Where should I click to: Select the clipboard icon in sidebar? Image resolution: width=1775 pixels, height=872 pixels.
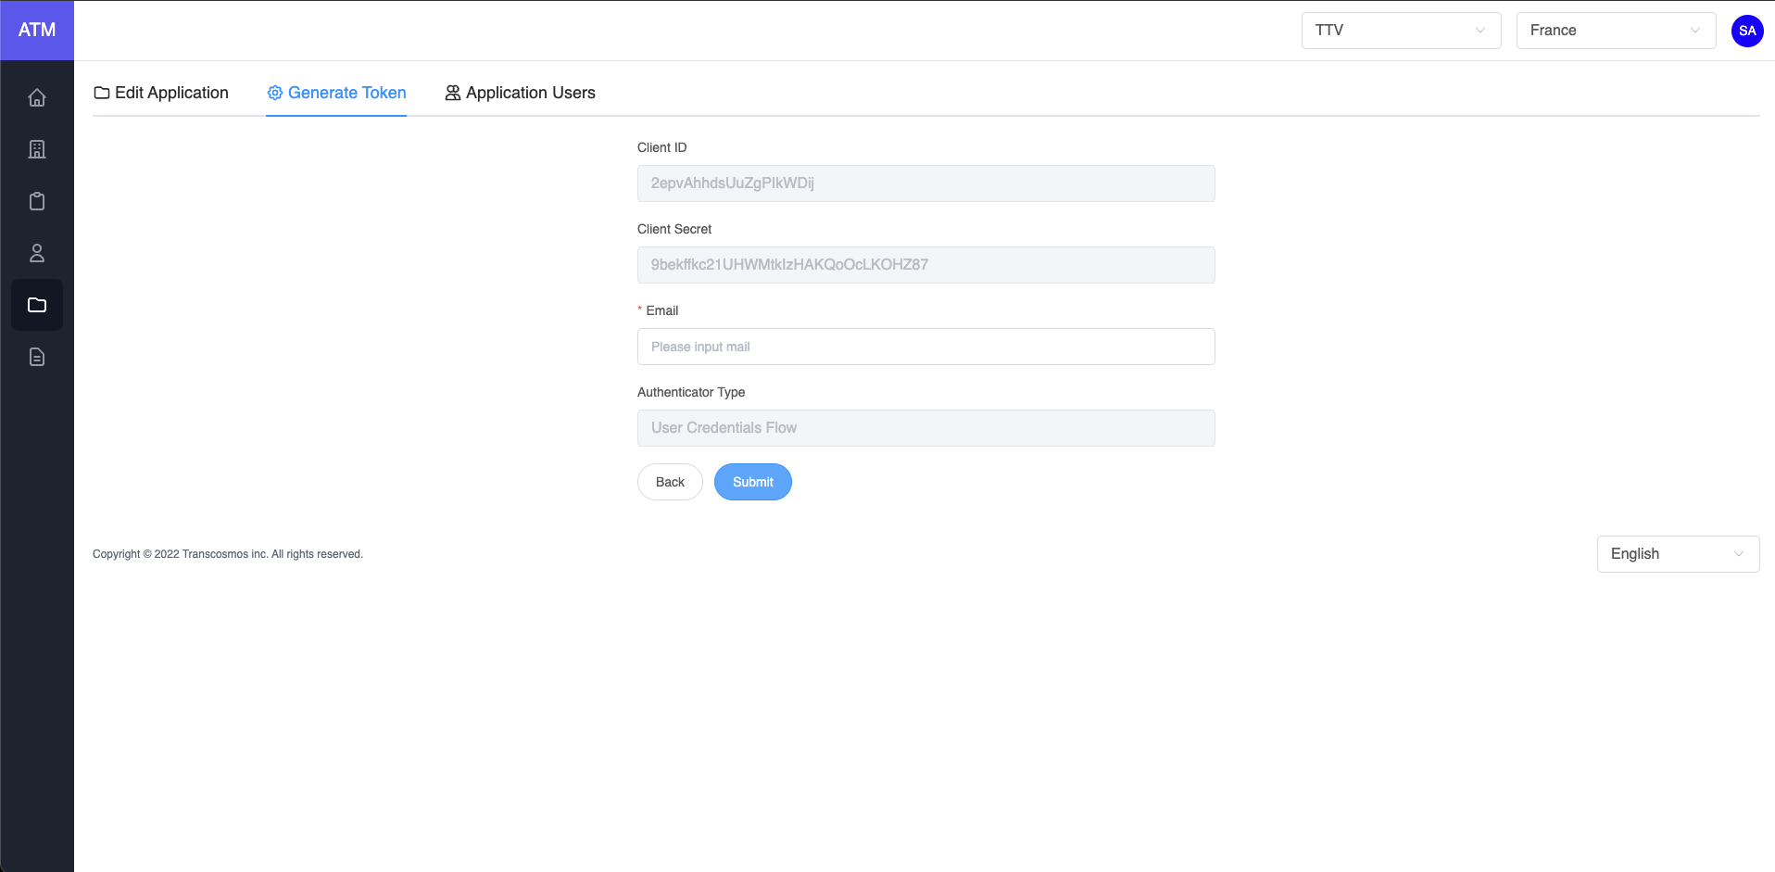37,201
